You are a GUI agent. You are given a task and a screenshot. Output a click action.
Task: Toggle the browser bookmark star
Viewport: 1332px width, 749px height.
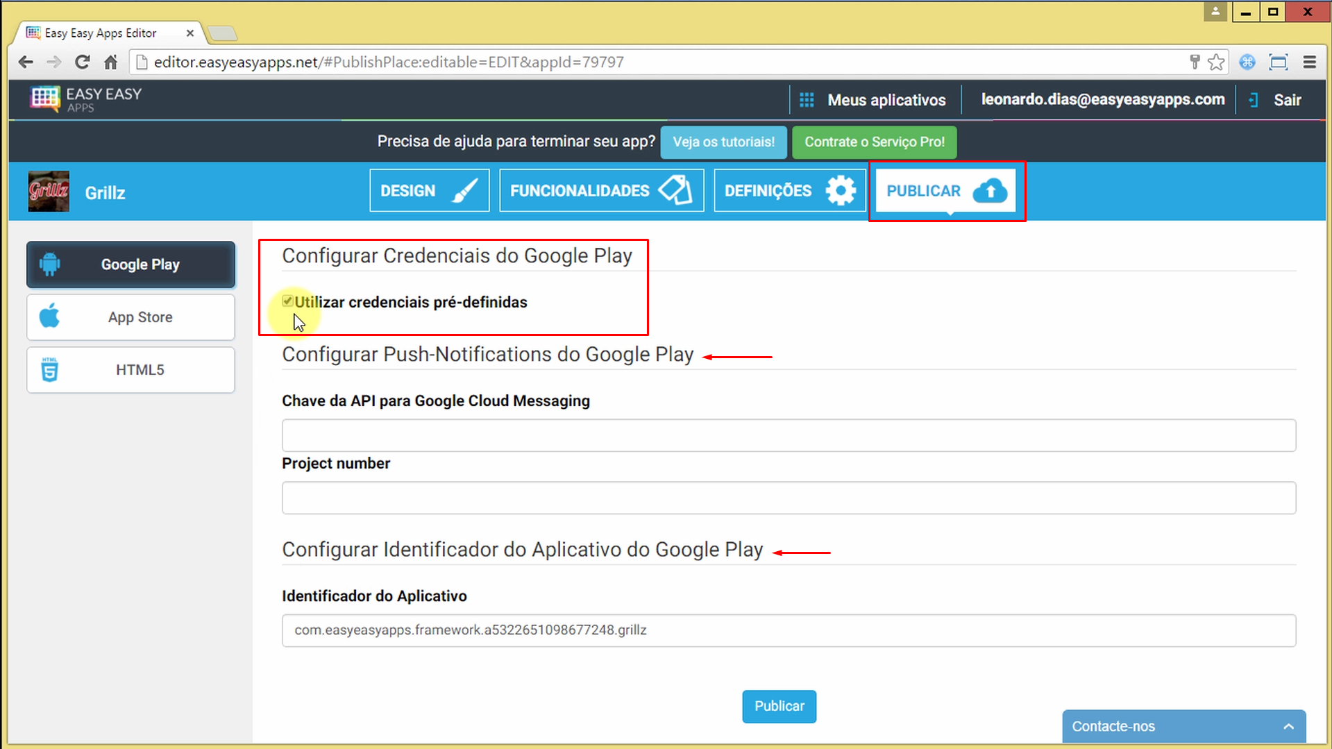click(x=1215, y=62)
